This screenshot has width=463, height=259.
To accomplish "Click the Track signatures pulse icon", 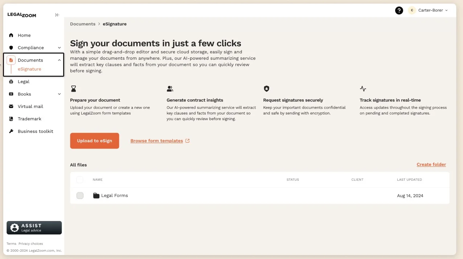I will click(x=363, y=89).
